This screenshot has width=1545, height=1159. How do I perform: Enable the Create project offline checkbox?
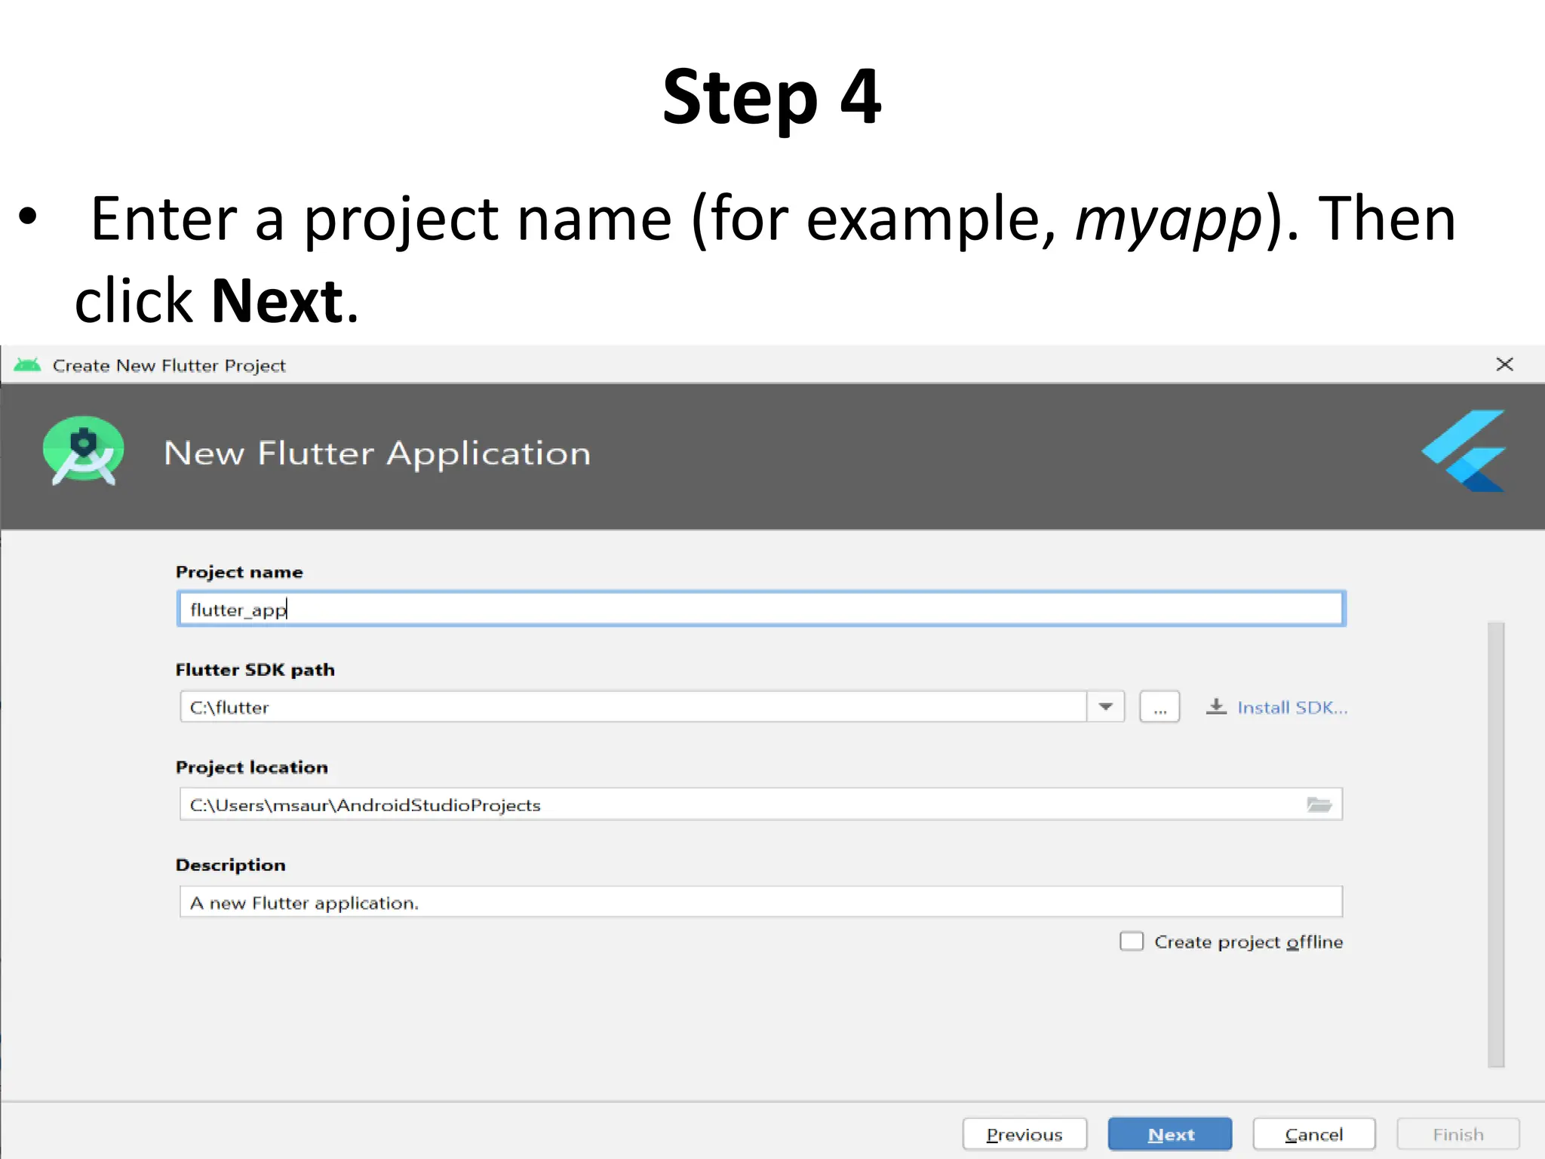1131,941
